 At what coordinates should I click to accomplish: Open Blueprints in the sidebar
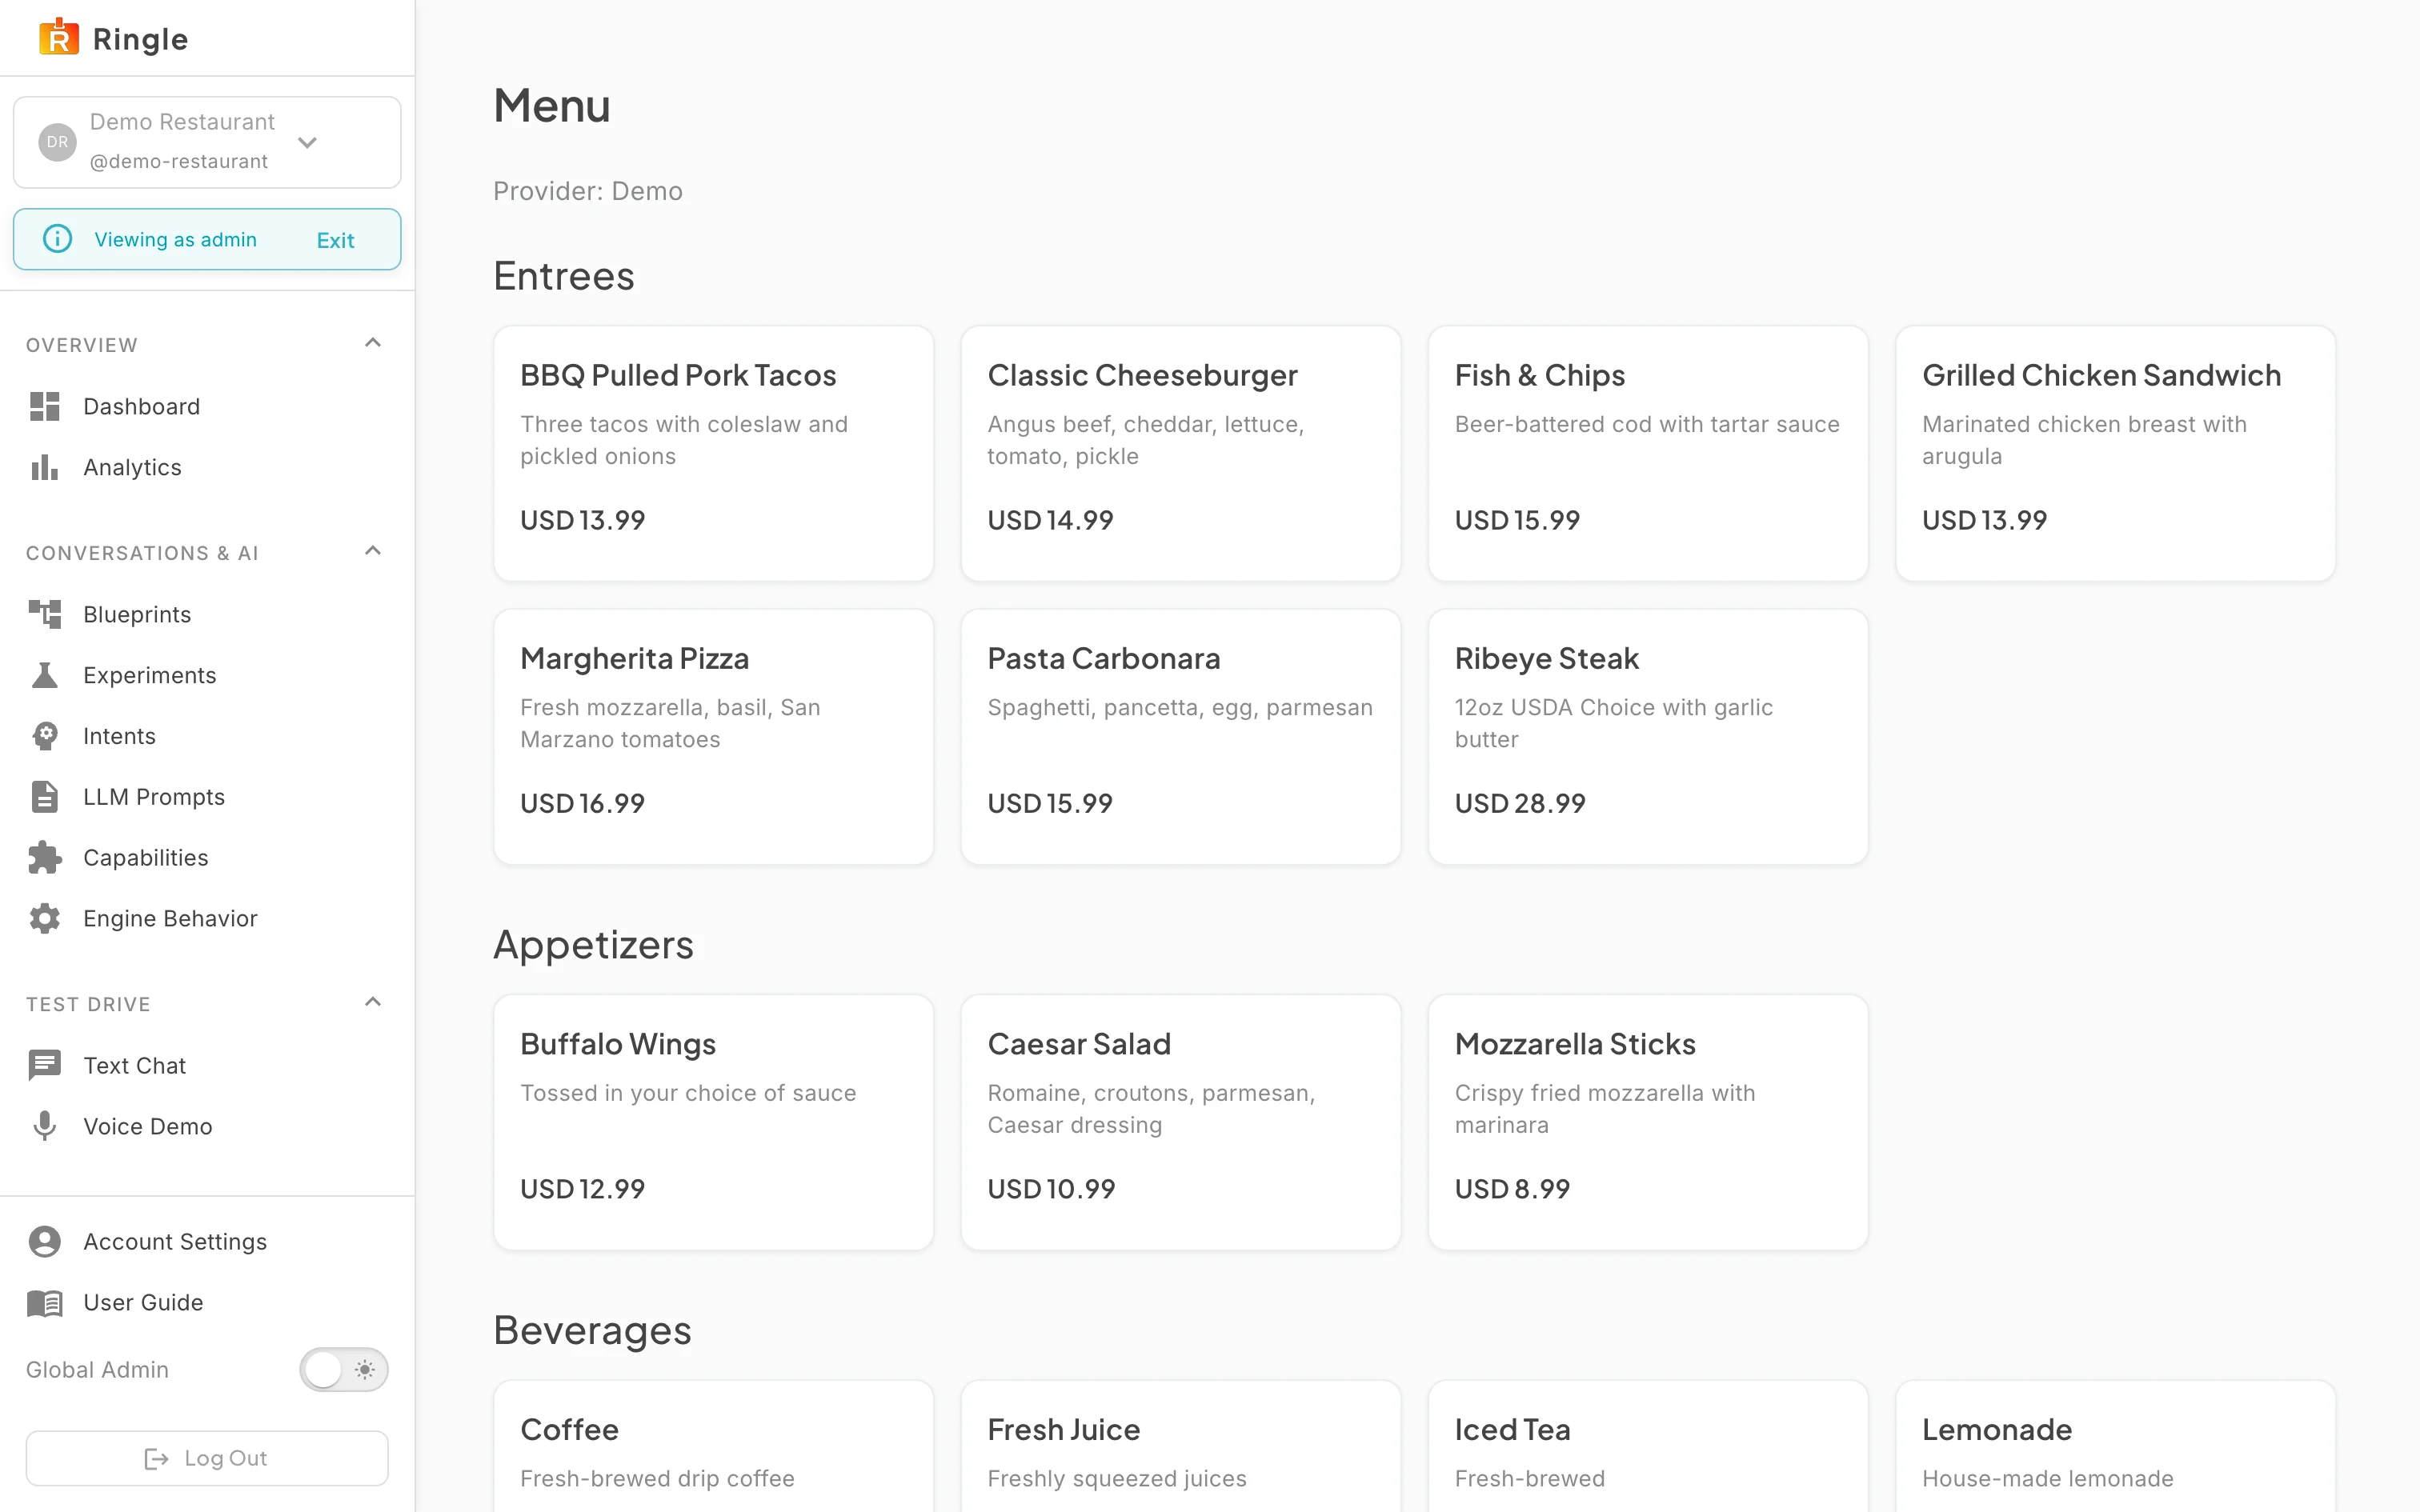(207, 614)
